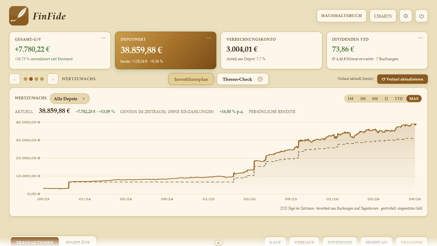Click the FinFide feather logo icon
The width and height of the screenshot is (437, 246).
(19, 16)
